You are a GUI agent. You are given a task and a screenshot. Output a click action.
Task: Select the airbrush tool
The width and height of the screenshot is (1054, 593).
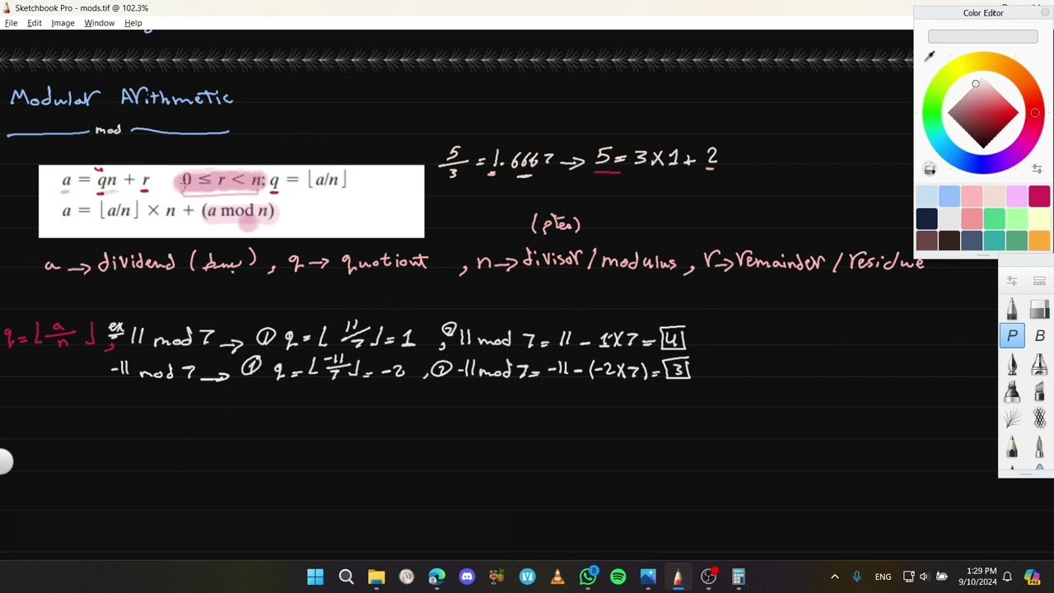point(1039,363)
